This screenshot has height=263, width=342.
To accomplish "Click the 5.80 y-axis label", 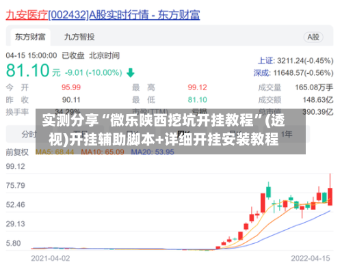I will [x=13, y=243].
